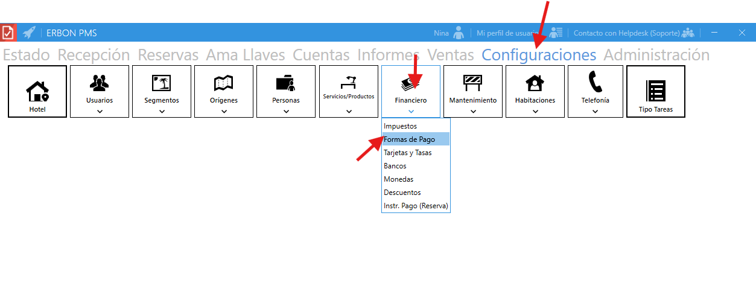Click the Mi perfil de usuario icon
The width and height of the screenshot is (756, 303).
point(556,33)
